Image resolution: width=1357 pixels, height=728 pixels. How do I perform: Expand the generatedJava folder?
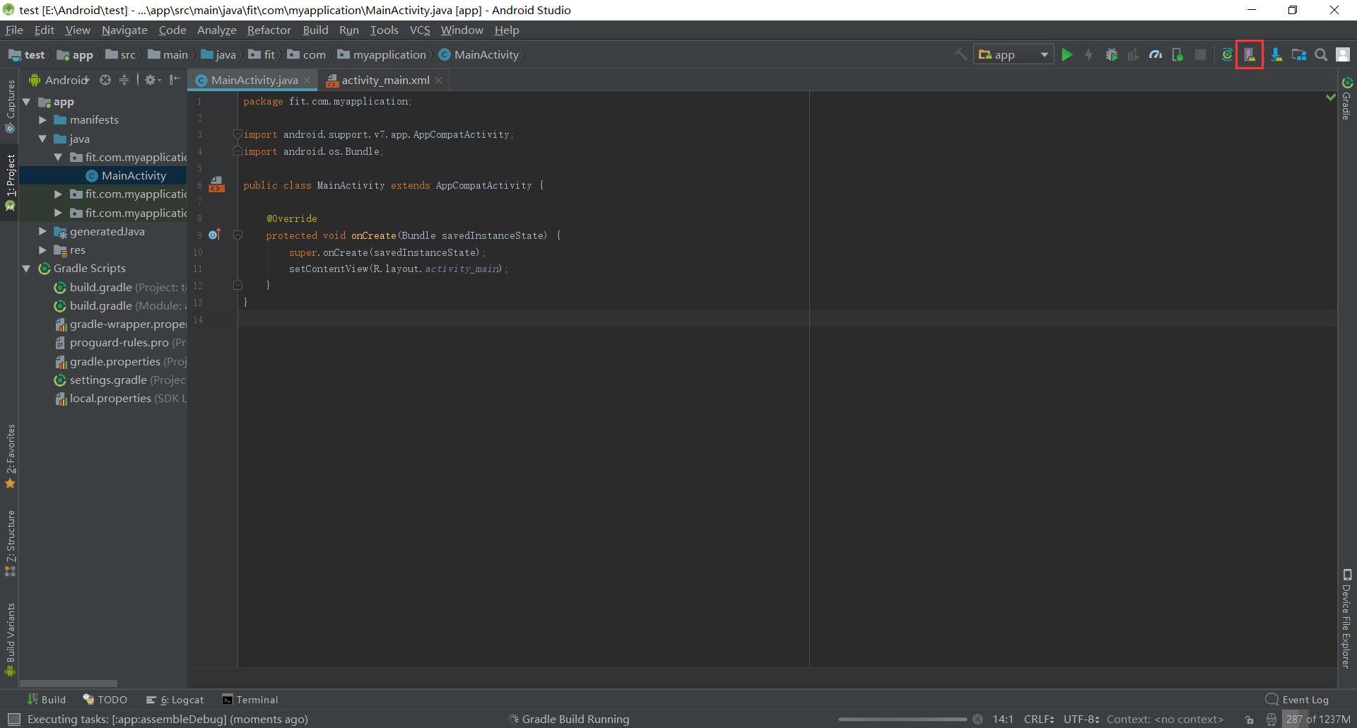click(42, 231)
